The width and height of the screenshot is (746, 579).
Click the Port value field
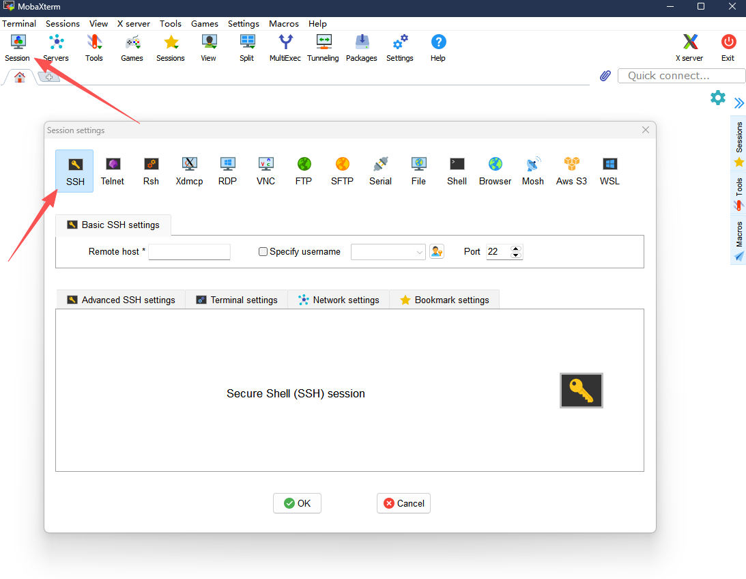[x=498, y=252]
